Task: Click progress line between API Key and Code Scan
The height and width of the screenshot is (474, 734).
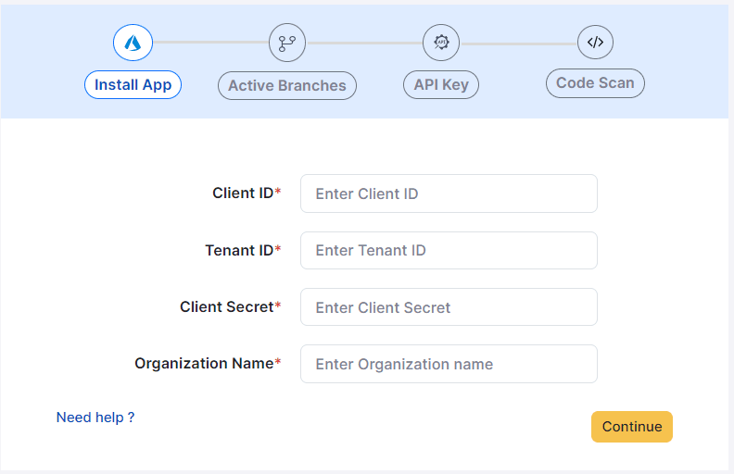Action: (518, 44)
